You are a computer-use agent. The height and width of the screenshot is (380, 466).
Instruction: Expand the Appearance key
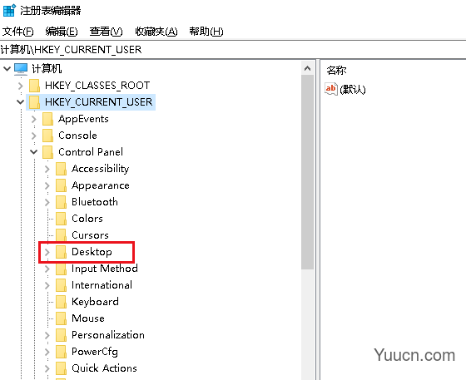[47, 185]
